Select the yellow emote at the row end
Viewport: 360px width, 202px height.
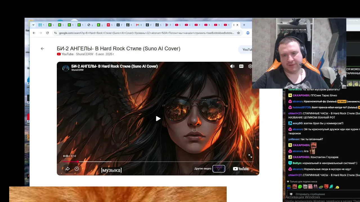click(337, 187)
